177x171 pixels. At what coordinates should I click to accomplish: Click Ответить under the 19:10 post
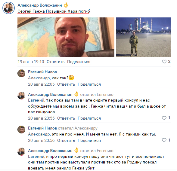pos(55,62)
